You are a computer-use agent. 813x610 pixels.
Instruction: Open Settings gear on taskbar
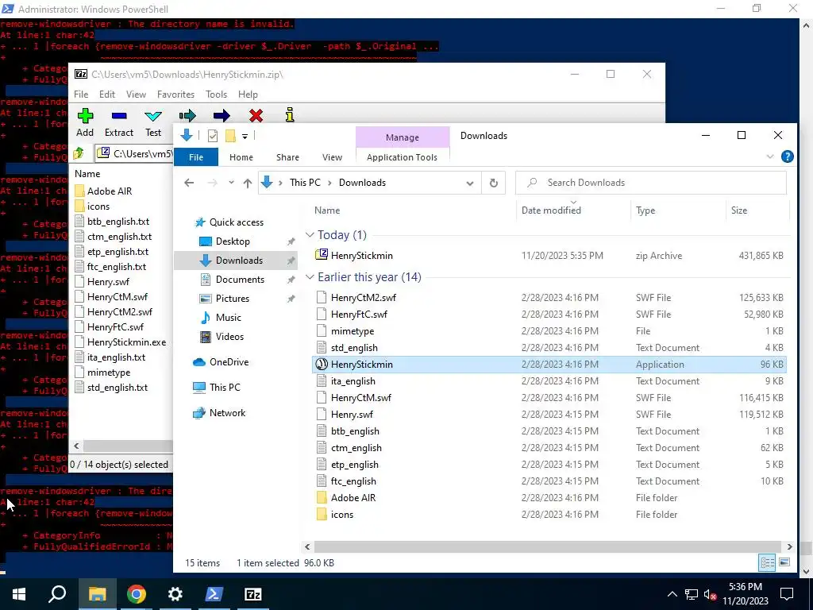175,594
